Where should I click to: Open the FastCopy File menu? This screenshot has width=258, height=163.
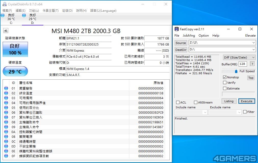click(x=177, y=35)
